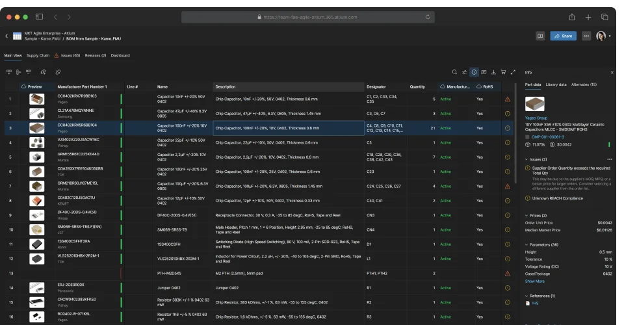
Task: Open filter settings sliders icon
Action: coord(464,72)
